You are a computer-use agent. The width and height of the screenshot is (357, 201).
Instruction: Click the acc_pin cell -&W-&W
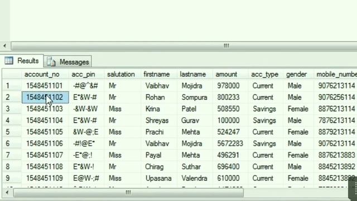[86, 109]
